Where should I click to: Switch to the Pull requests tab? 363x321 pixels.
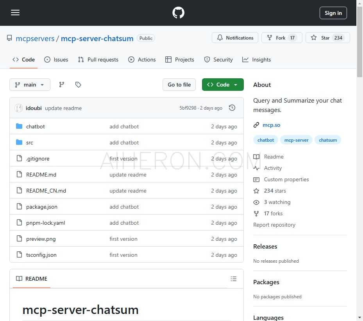[x=98, y=60]
